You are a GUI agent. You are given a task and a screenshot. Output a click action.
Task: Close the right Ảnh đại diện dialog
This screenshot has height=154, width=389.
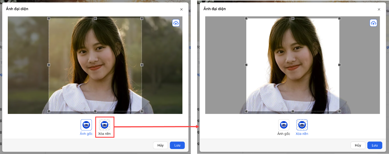click(x=379, y=9)
